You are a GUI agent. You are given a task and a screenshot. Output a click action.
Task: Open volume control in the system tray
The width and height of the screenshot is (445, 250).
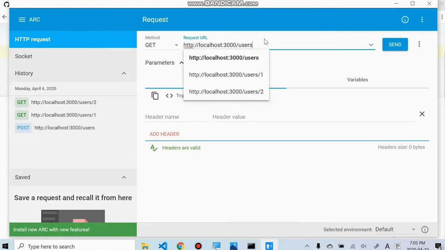click(364, 246)
